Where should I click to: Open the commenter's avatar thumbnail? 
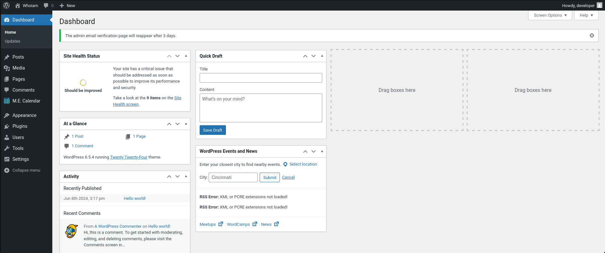point(72,231)
